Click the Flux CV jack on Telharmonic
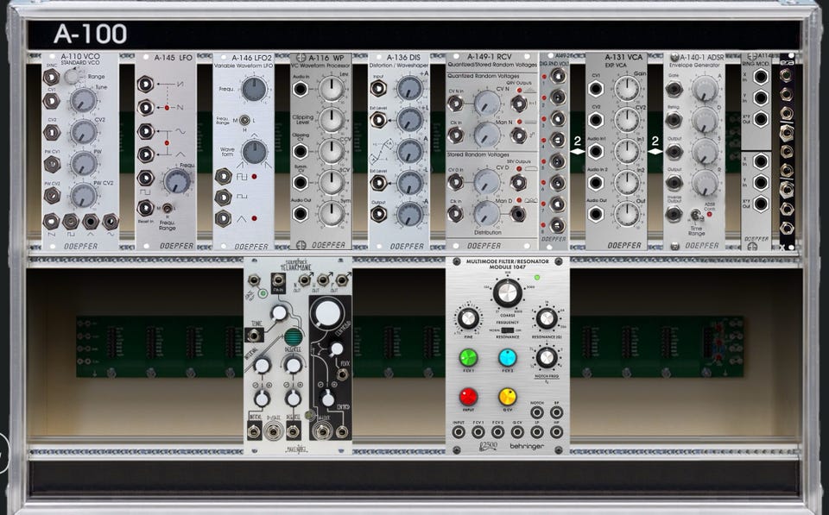This screenshot has width=829, height=515. click(x=343, y=375)
